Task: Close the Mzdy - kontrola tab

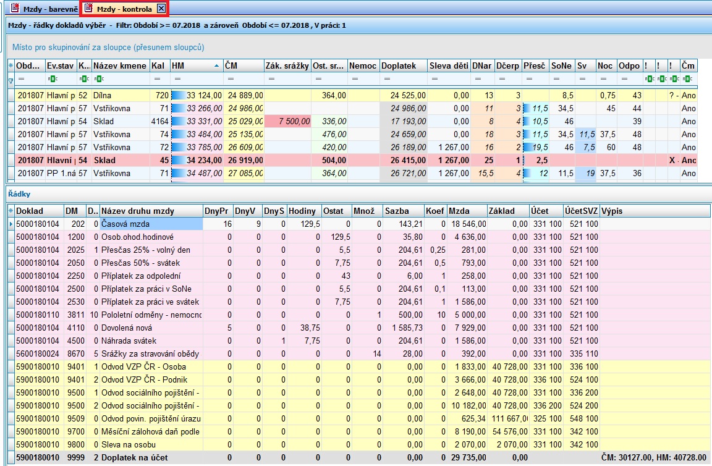Action: 161,9
